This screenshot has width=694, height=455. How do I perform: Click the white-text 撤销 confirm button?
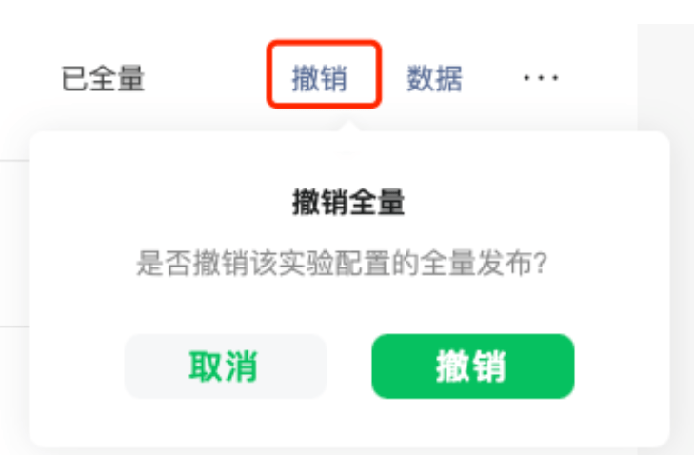473,366
